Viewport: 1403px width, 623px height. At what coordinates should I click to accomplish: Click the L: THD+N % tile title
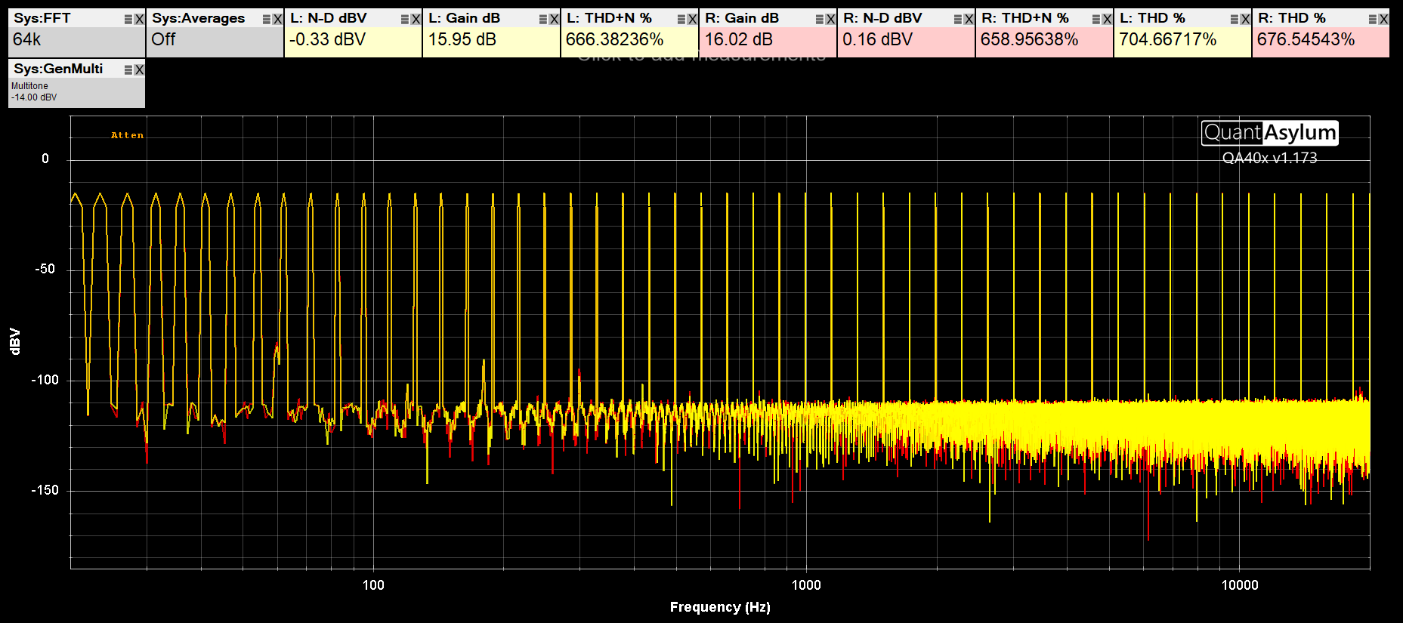[609, 18]
